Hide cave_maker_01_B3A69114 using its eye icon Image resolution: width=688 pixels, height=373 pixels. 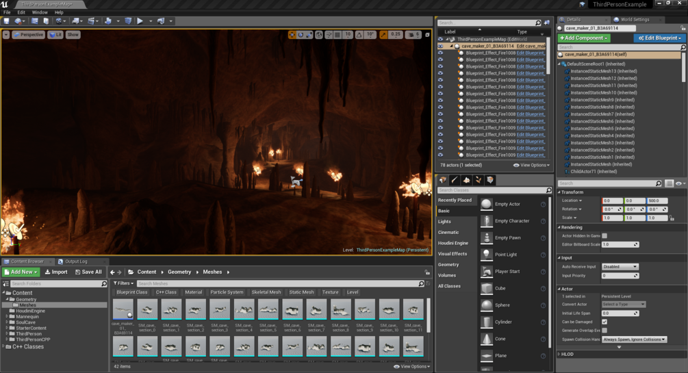pos(440,46)
